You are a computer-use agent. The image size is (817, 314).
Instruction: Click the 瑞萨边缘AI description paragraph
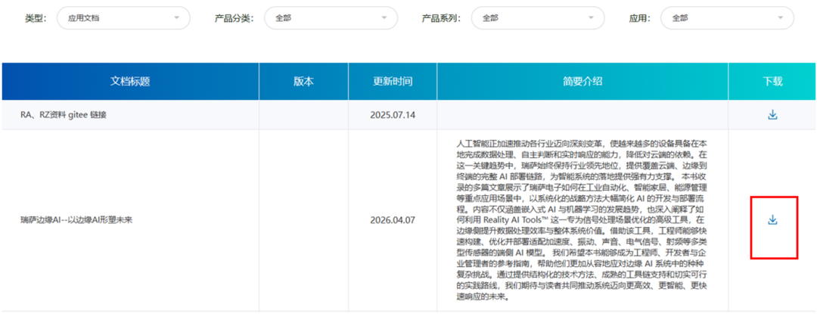point(582,220)
